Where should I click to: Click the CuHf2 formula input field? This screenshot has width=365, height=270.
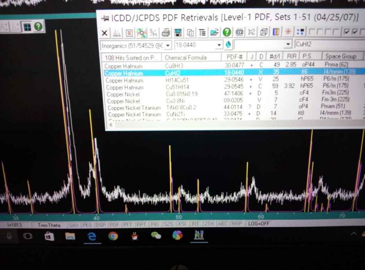click(x=329, y=44)
